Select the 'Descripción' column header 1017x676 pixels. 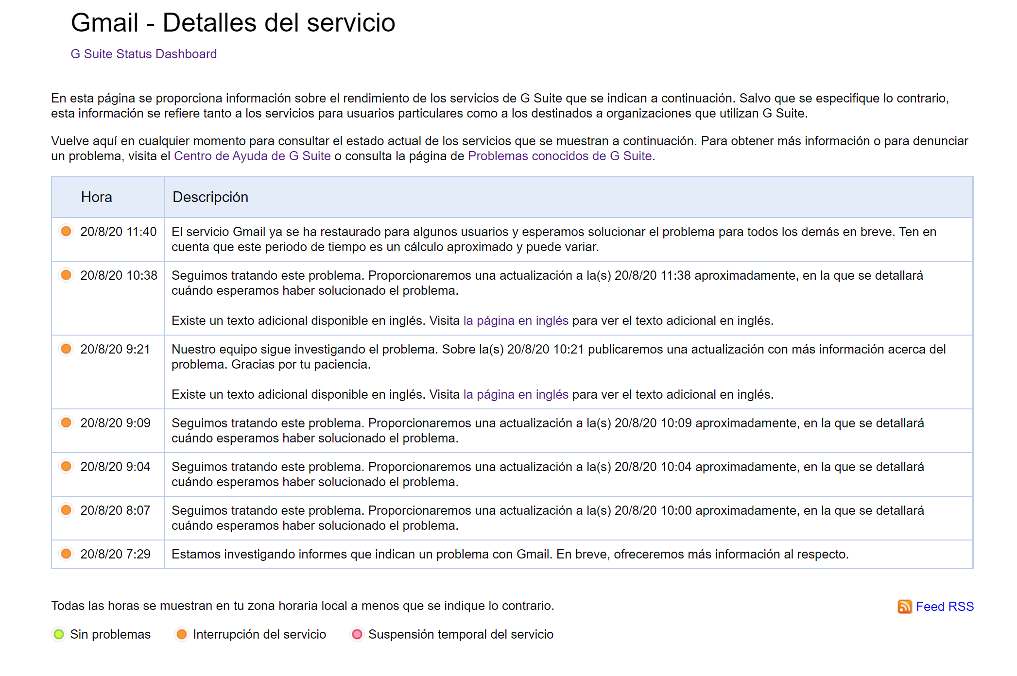(x=569, y=197)
